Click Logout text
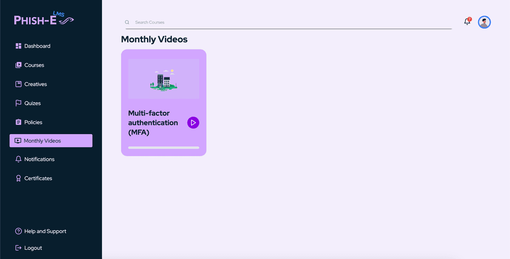This screenshot has width=510, height=259. [x=33, y=248]
